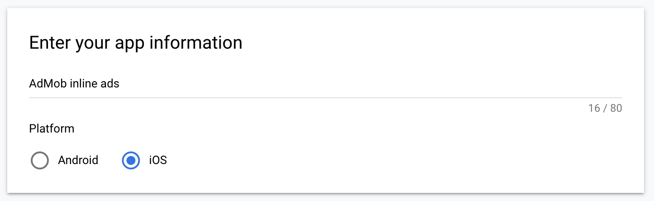Viewport: 654px width, 201px height.
Task: Click the "iOS" platform label text
Action: coord(158,160)
